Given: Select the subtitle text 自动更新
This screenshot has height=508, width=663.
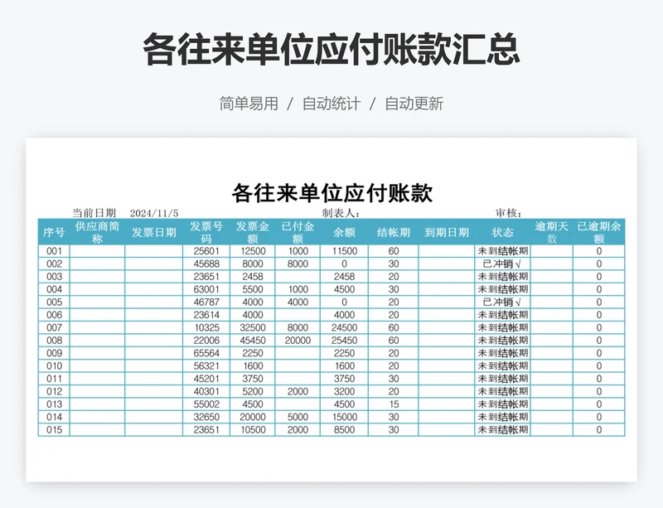Looking at the screenshot, I should coord(414,104).
